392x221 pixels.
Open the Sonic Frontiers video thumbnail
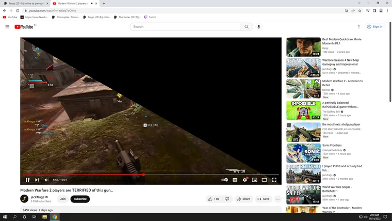click(303, 153)
